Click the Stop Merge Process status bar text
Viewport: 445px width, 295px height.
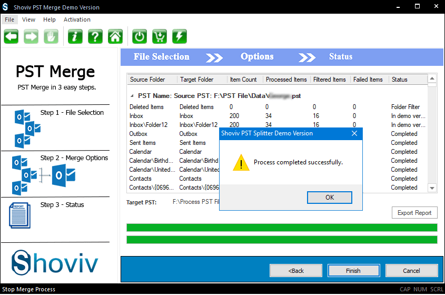pos(28,289)
